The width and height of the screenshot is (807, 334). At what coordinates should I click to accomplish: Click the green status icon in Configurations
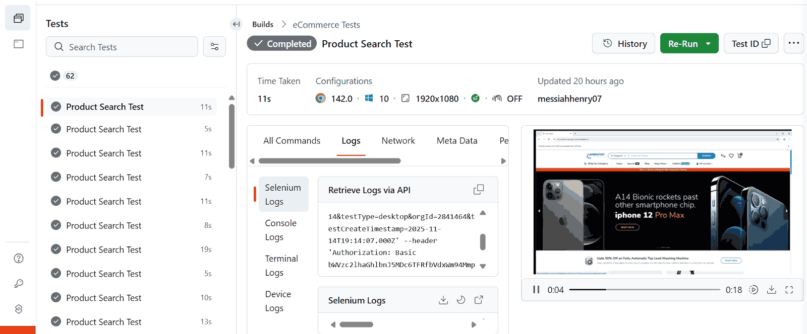pos(475,98)
